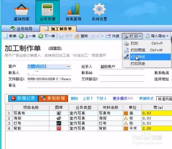Image resolution: width=172 pixels, height=149 pixels.
Task: Open 系统设置 gear icon module
Action: click(x=99, y=12)
